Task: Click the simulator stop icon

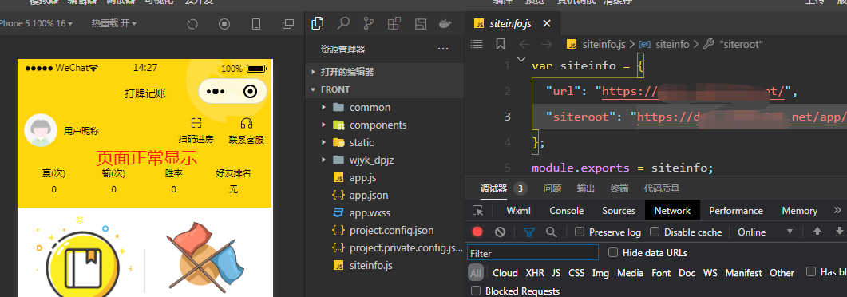Action: [x=224, y=24]
